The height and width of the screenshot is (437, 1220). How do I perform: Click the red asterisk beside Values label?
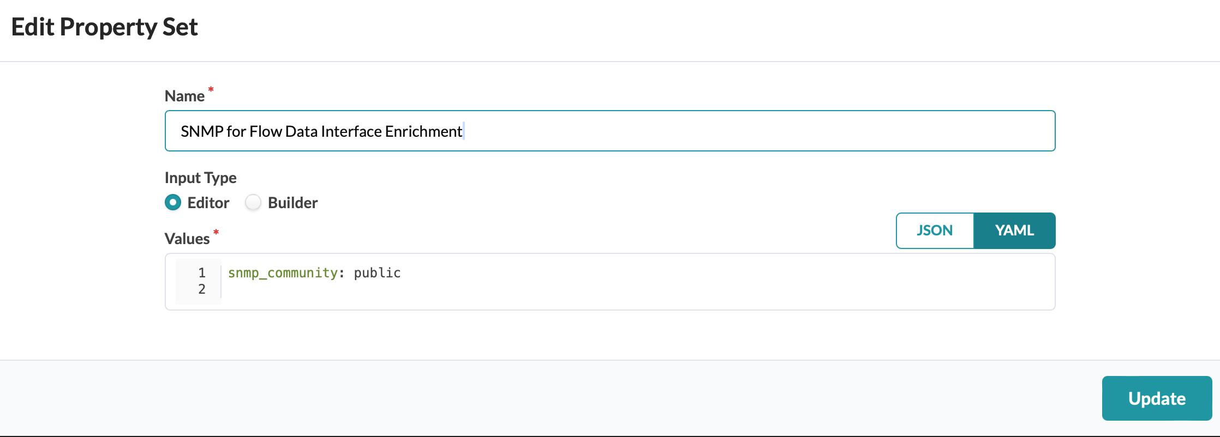click(x=216, y=232)
